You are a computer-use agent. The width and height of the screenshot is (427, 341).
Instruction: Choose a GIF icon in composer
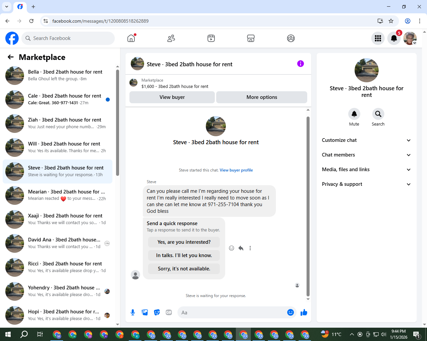pos(169,312)
